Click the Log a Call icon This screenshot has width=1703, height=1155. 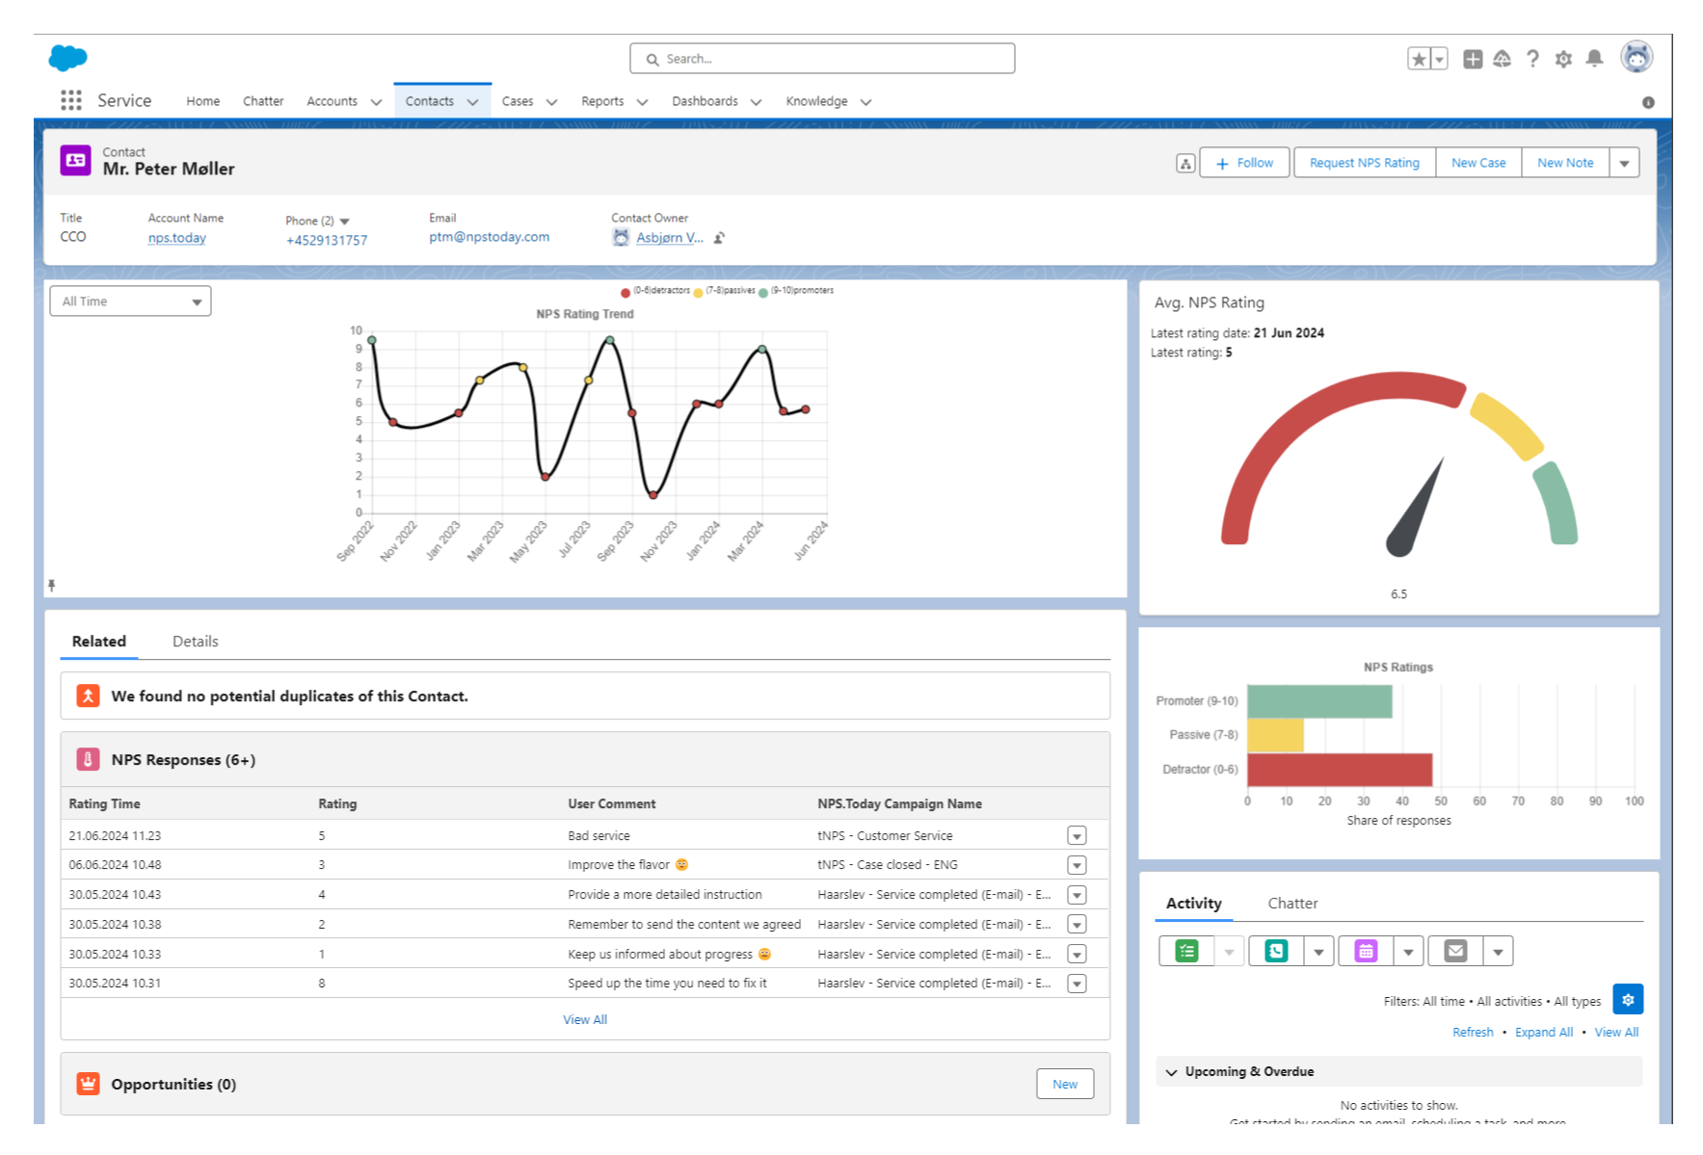pos(1276,951)
